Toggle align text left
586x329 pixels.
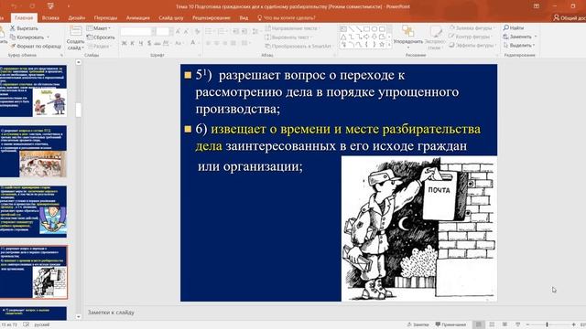208,43
